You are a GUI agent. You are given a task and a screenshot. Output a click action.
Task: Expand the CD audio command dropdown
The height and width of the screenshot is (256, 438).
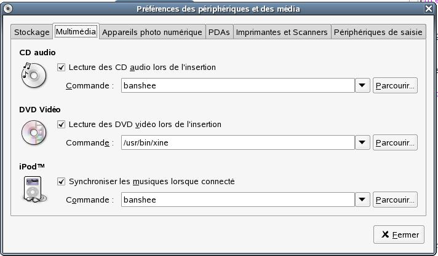(x=362, y=85)
